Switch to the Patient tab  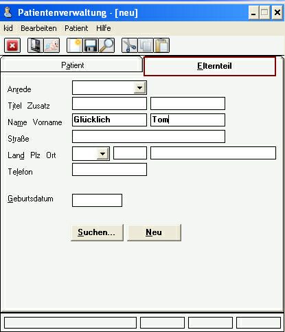coord(72,65)
